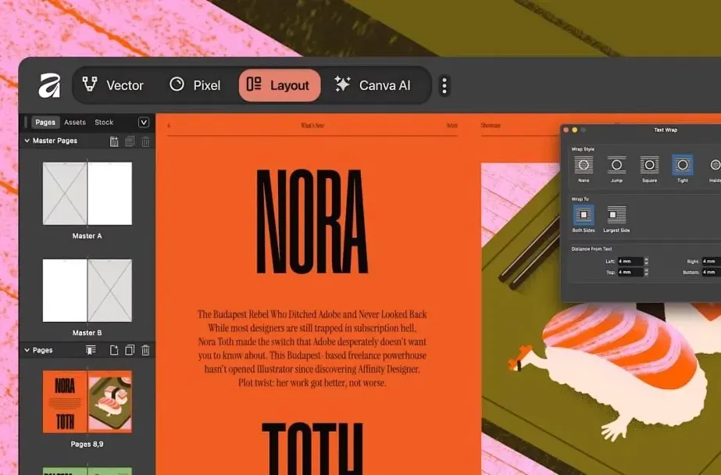Select the Master A thumbnail
Screen dimensions: 721x475
[87, 194]
